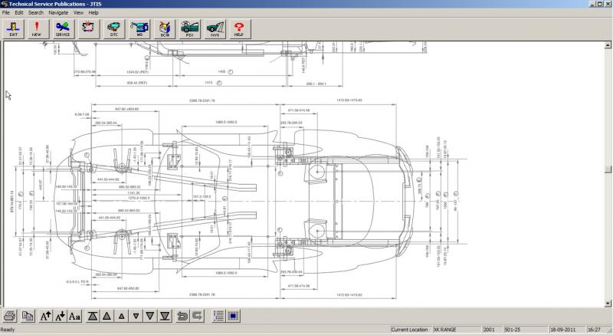Decrease font size with A-down icon
The image size is (613, 335).
click(x=61, y=316)
